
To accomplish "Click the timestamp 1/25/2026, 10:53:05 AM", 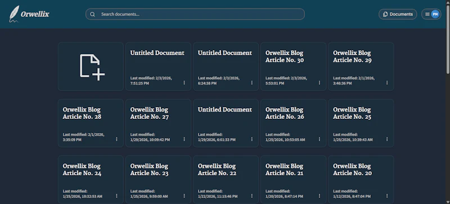I will pyautogui.click(x=285, y=140).
